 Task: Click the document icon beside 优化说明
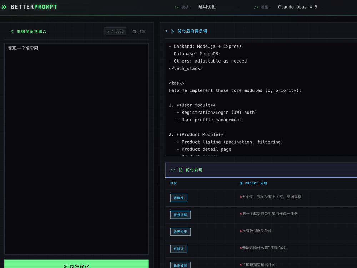(181, 170)
